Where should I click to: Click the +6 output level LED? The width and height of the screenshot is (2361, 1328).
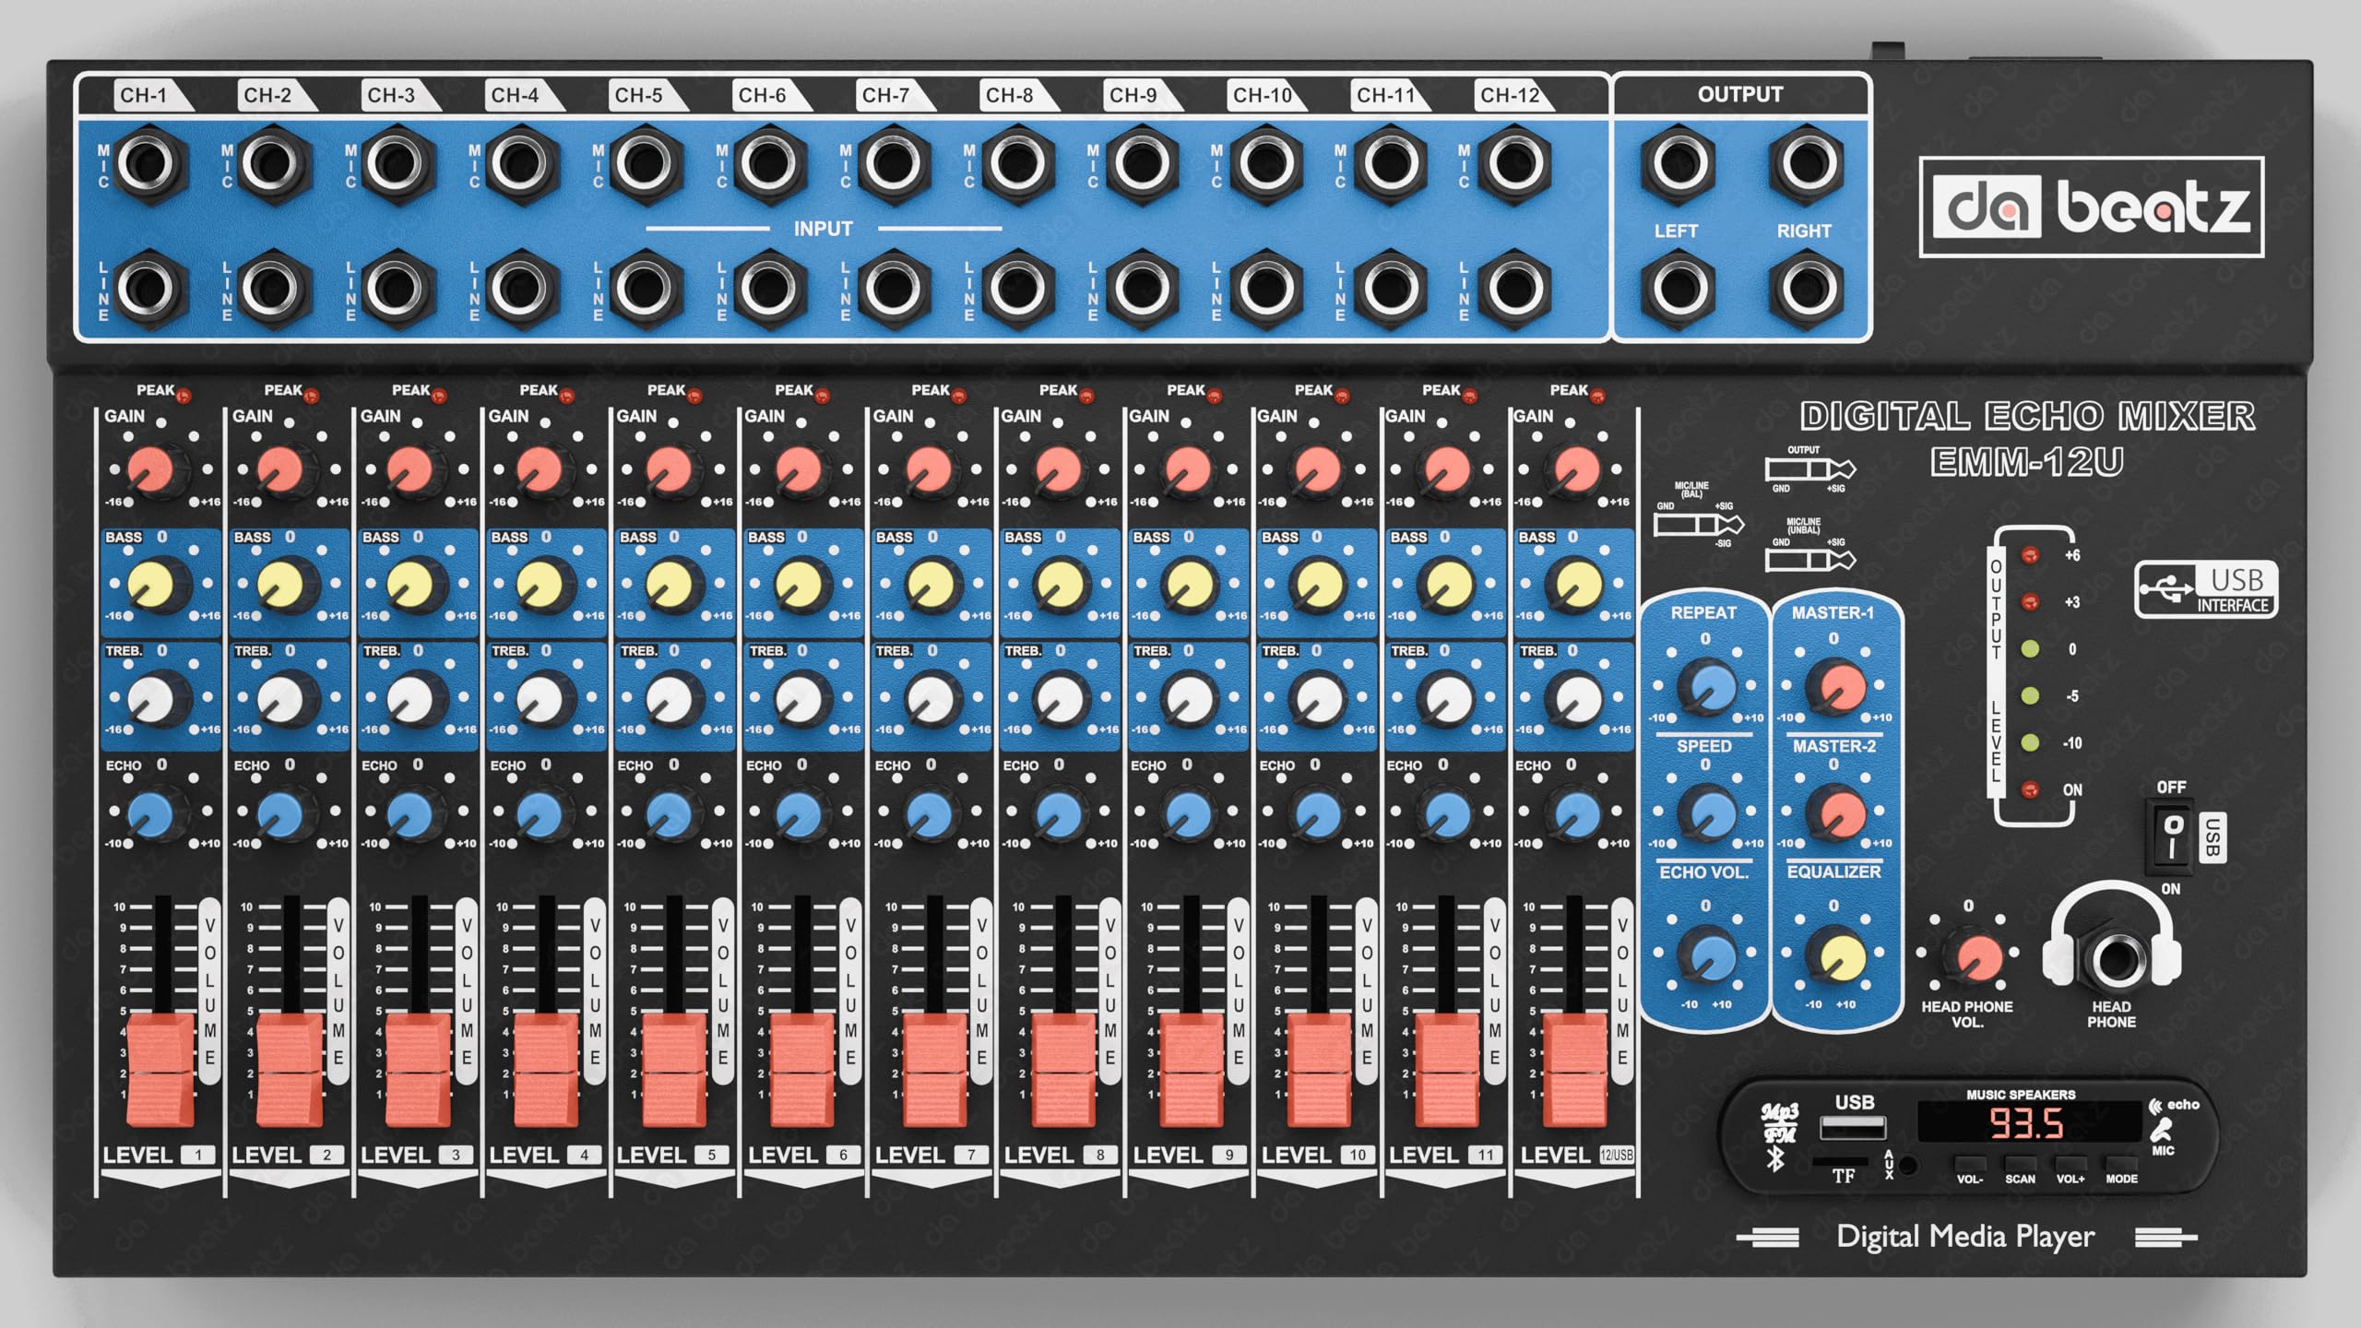point(2030,555)
